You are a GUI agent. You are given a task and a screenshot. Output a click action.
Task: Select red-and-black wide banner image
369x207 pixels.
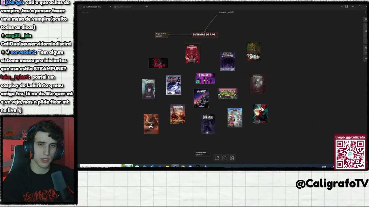pos(158,63)
